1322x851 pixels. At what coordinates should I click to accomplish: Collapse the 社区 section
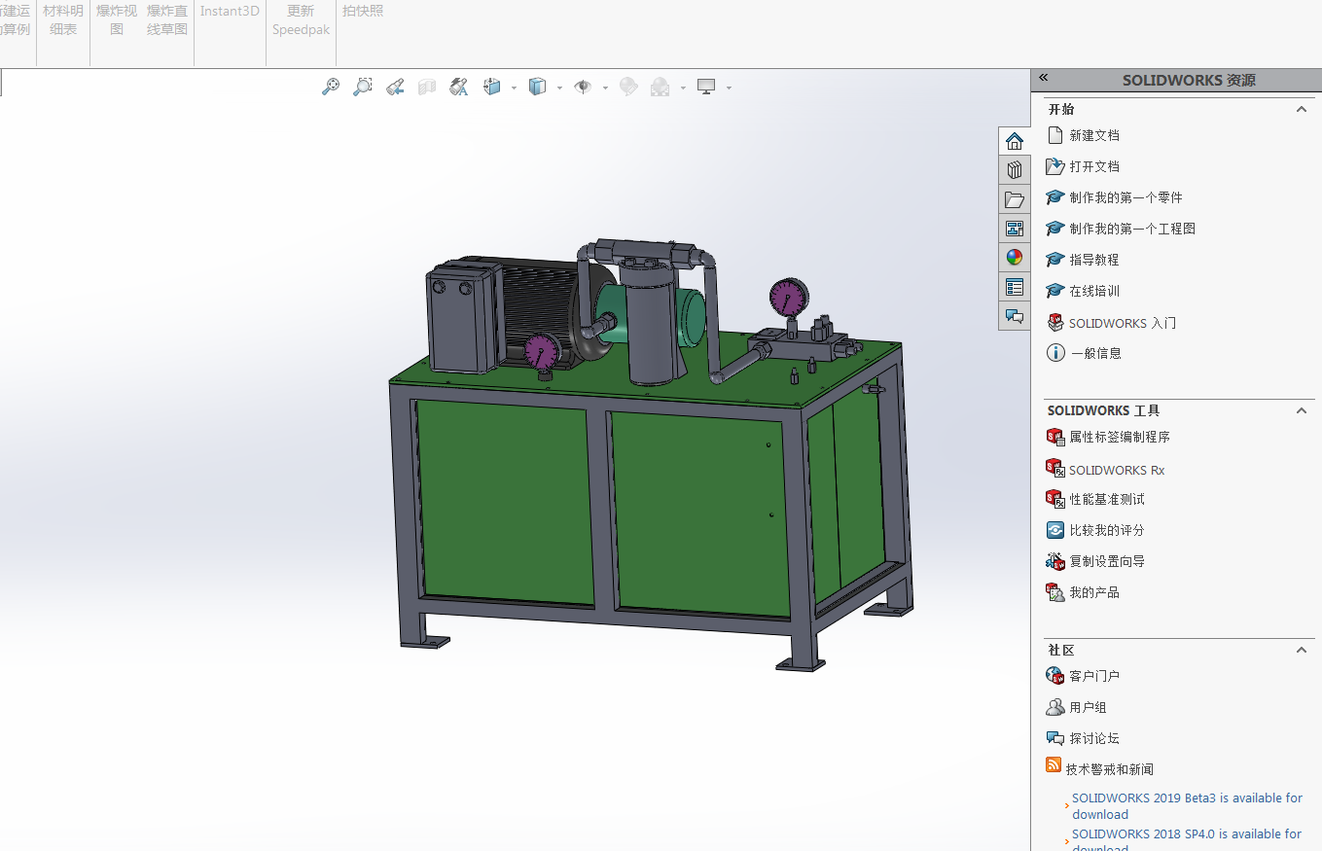pyautogui.click(x=1301, y=650)
